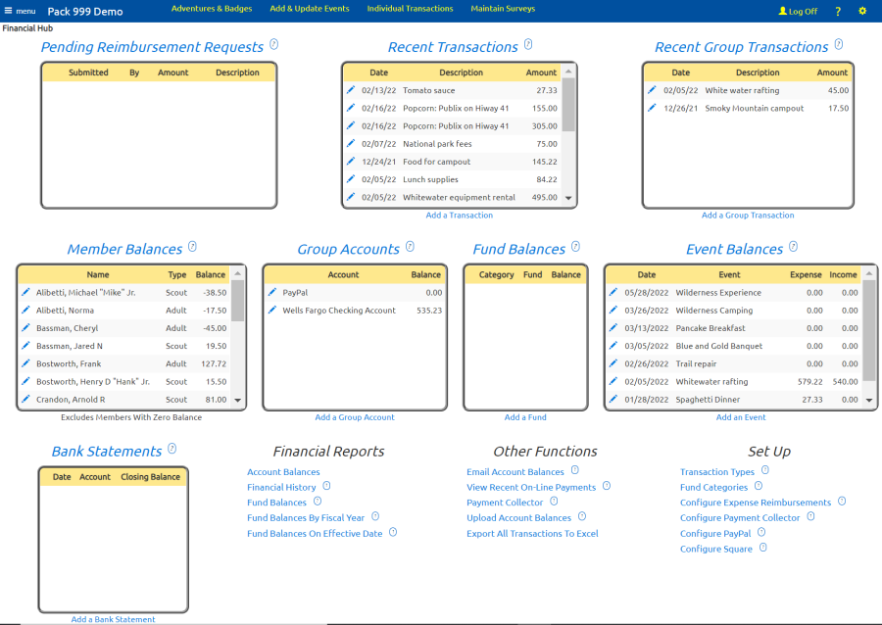Open View Recent On-Line Payments
The height and width of the screenshot is (625, 882).
click(530, 487)
